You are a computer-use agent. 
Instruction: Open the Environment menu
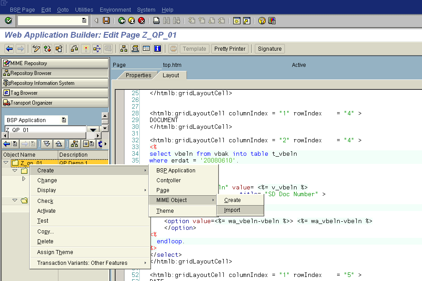click(x=115, y=10)
